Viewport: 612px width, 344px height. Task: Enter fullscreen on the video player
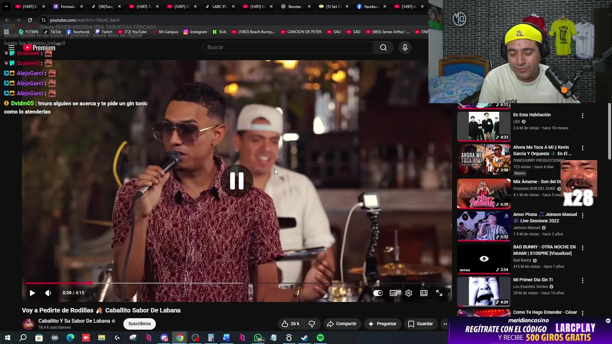(439, 293)
